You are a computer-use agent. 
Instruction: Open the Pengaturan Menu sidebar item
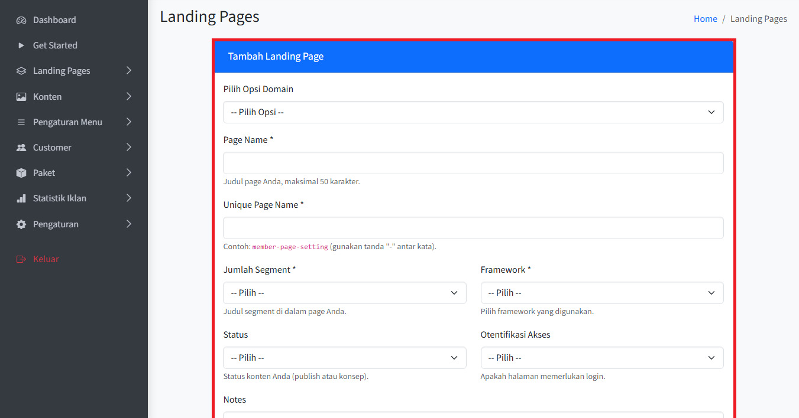[67, 122]
